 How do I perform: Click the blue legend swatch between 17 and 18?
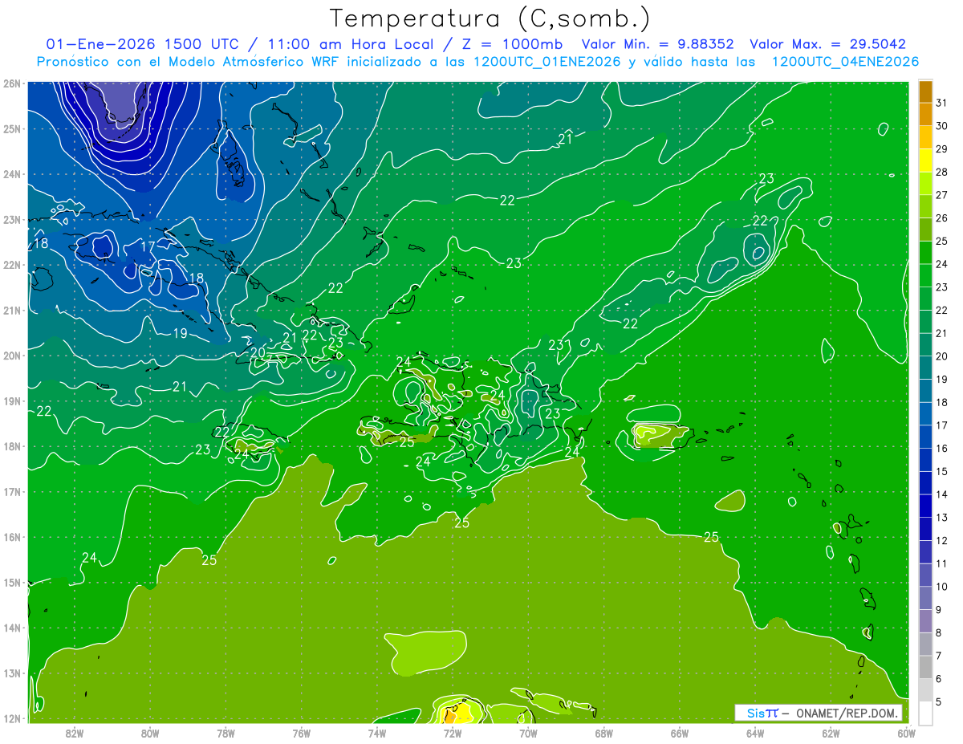click(x=924, y=413)
